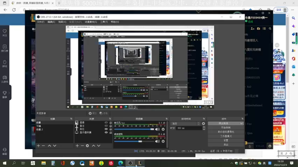The height and width of the screenshot is (167, 298).
Task: Click the 300 ms transition duration field
Action: click(x=189, y=128)
